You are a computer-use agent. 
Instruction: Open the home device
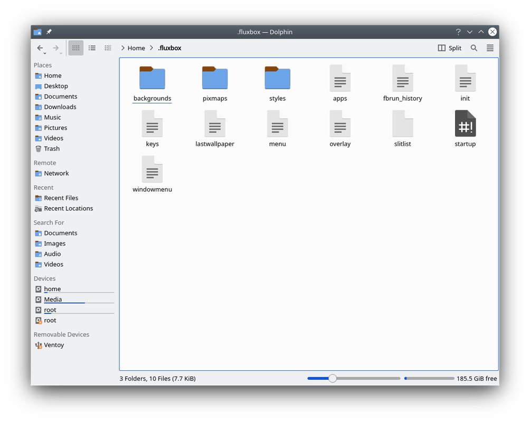pos(74,289)
